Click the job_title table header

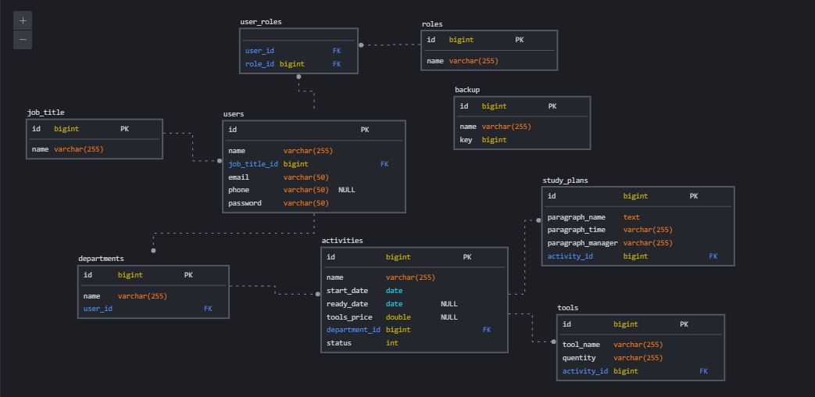click(46, 113)
